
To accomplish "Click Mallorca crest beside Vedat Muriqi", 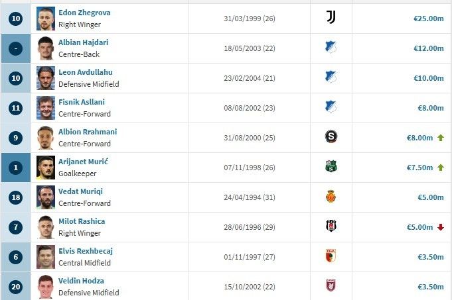I will (331, 197).
